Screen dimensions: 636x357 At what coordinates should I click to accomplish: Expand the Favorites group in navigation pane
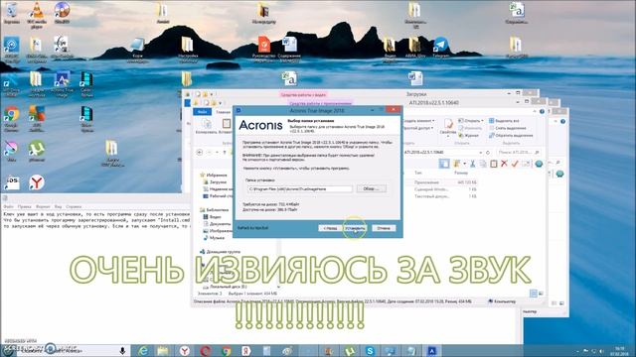(213, 176)
